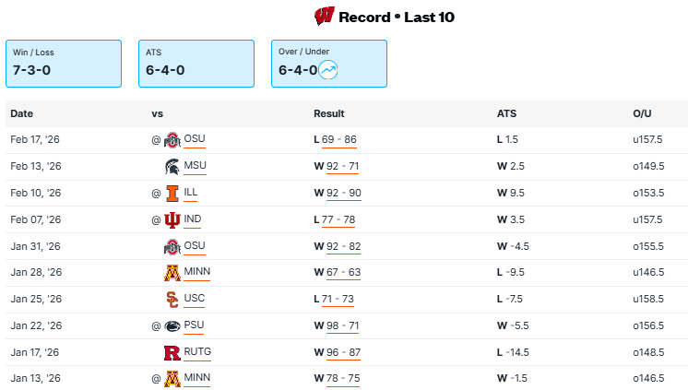Image resolution: width=688 pixels, height=390 pixels.
Task: Open the RUTG team link
Action: [198, 352]
